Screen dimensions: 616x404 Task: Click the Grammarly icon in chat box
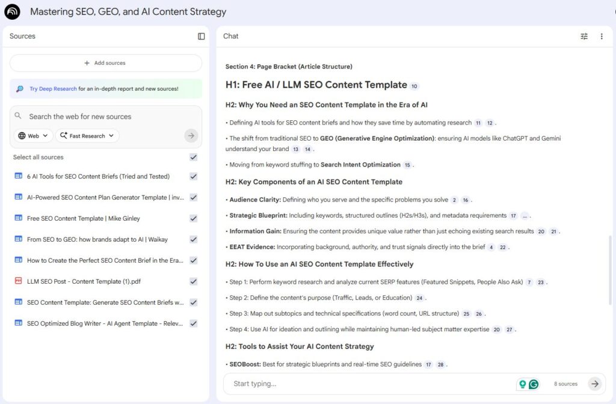[x=534, y=384]
